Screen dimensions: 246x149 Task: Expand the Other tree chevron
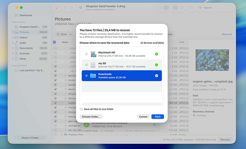point(13,59)
